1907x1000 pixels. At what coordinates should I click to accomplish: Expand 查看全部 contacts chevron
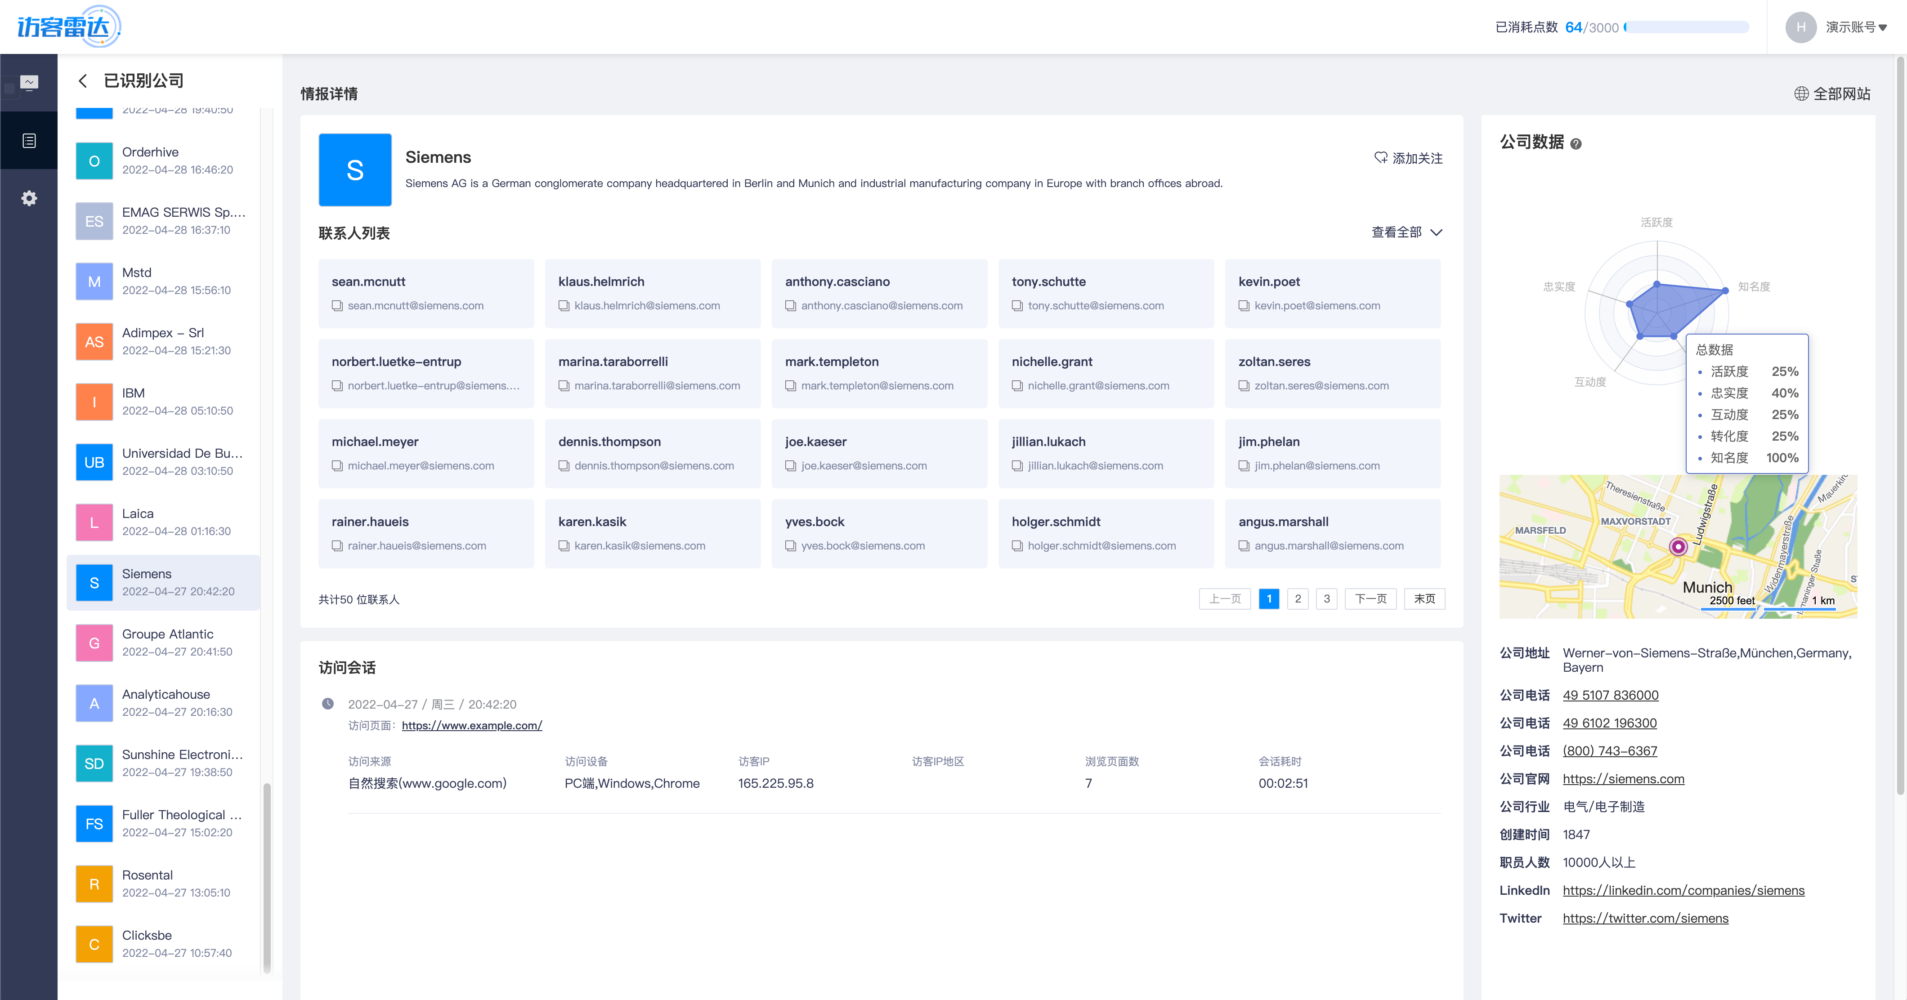click(x=1436, y=232)
